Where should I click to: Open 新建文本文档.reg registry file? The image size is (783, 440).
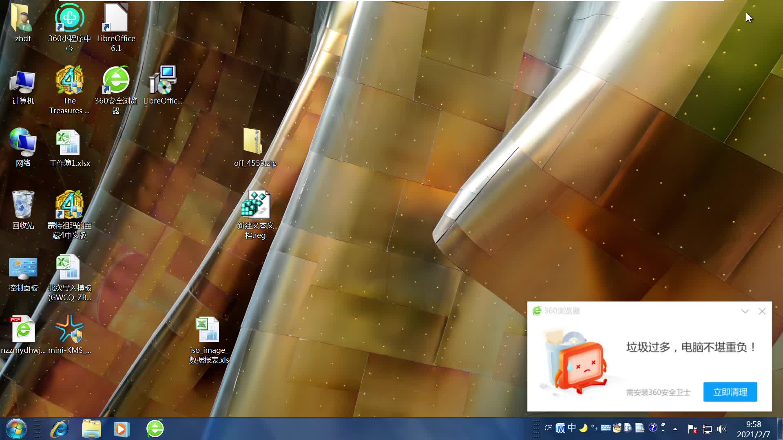(x=255, y=205)
